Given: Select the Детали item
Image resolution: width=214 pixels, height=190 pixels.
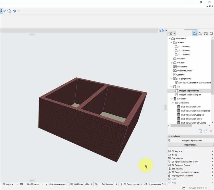Looking at the screenshot, I should point(181,75).
